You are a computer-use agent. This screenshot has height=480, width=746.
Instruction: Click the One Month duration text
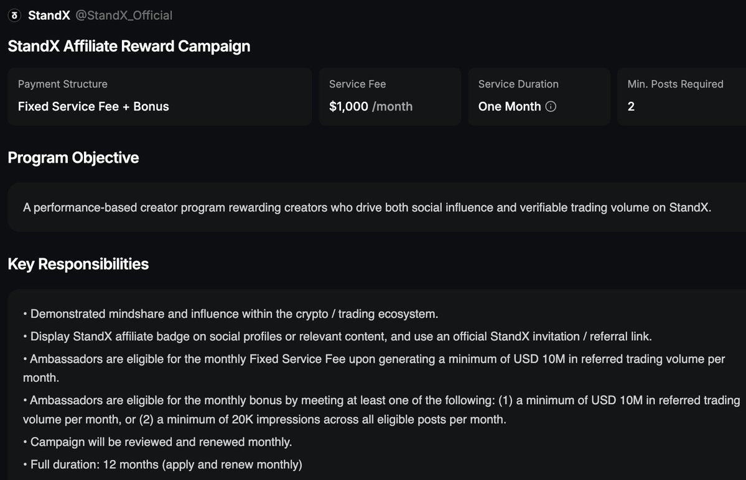[x=510, y=106]
